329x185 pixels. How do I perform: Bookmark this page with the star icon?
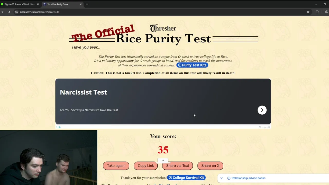point(308,12)
